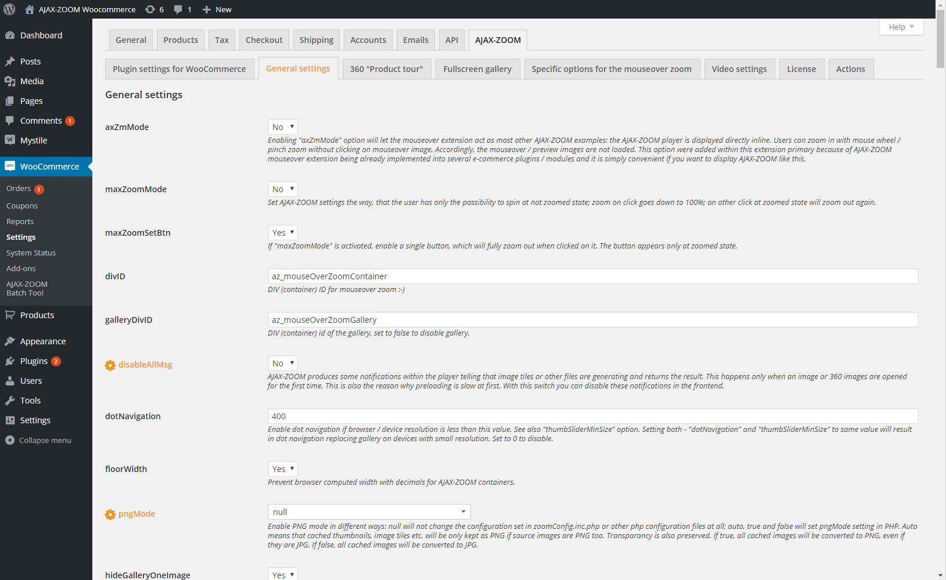Open License subtab
Viewport: 946px width, 580px height.
(801, 69)
